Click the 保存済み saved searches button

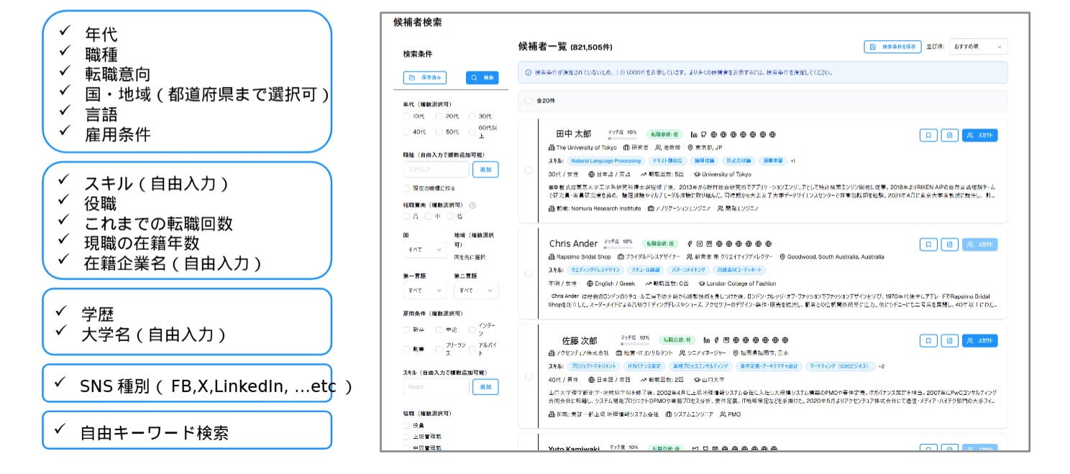pyautogui.click(x=424, y=78)
